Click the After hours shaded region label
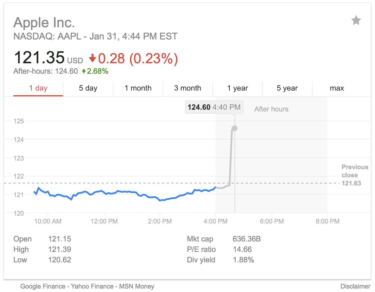 point(271,109)
